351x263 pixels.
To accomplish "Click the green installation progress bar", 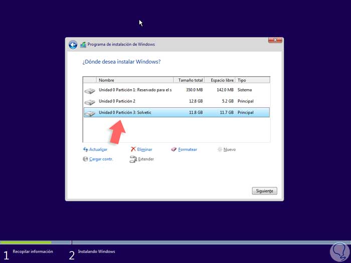I will click(26, 242).
